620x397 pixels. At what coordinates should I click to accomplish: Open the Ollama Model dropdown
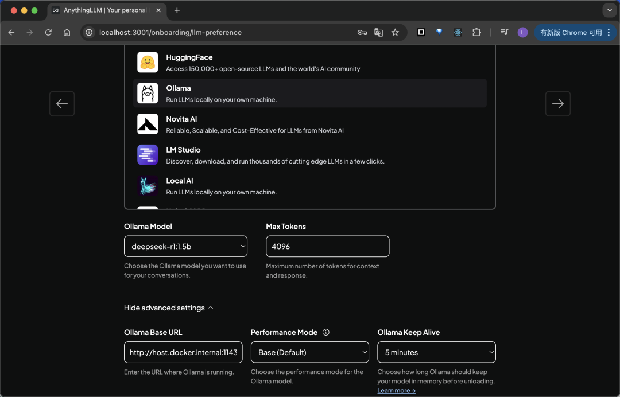pyautogui.click(x=185, y=246)
